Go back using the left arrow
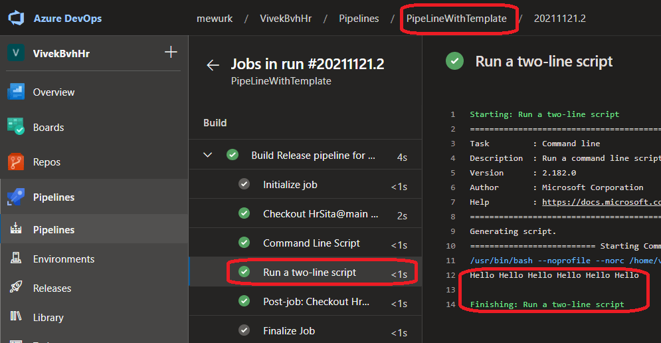 pyautogui.click(x=213, y=65)
